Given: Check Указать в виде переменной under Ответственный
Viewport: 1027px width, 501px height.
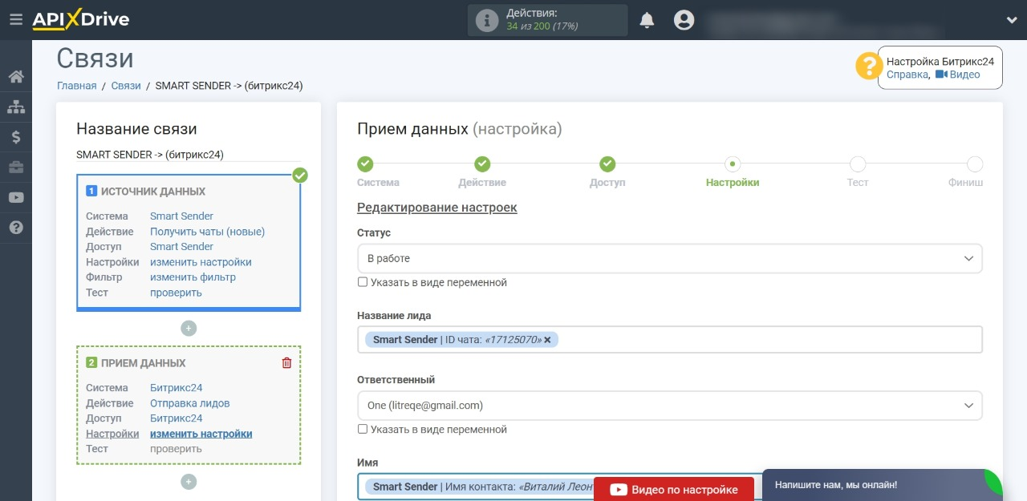Looking at the screenshot, I should tap(363, 429).
